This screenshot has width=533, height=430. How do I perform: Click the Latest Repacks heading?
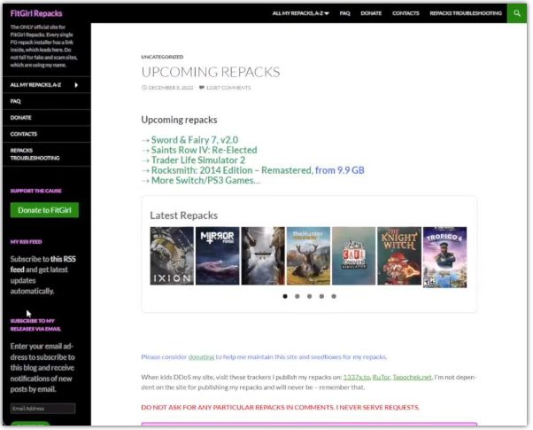click(x=183, y=215)
